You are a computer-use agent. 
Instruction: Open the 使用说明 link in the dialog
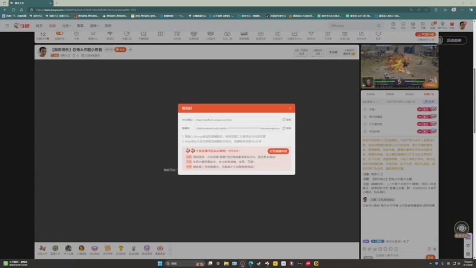234,151
